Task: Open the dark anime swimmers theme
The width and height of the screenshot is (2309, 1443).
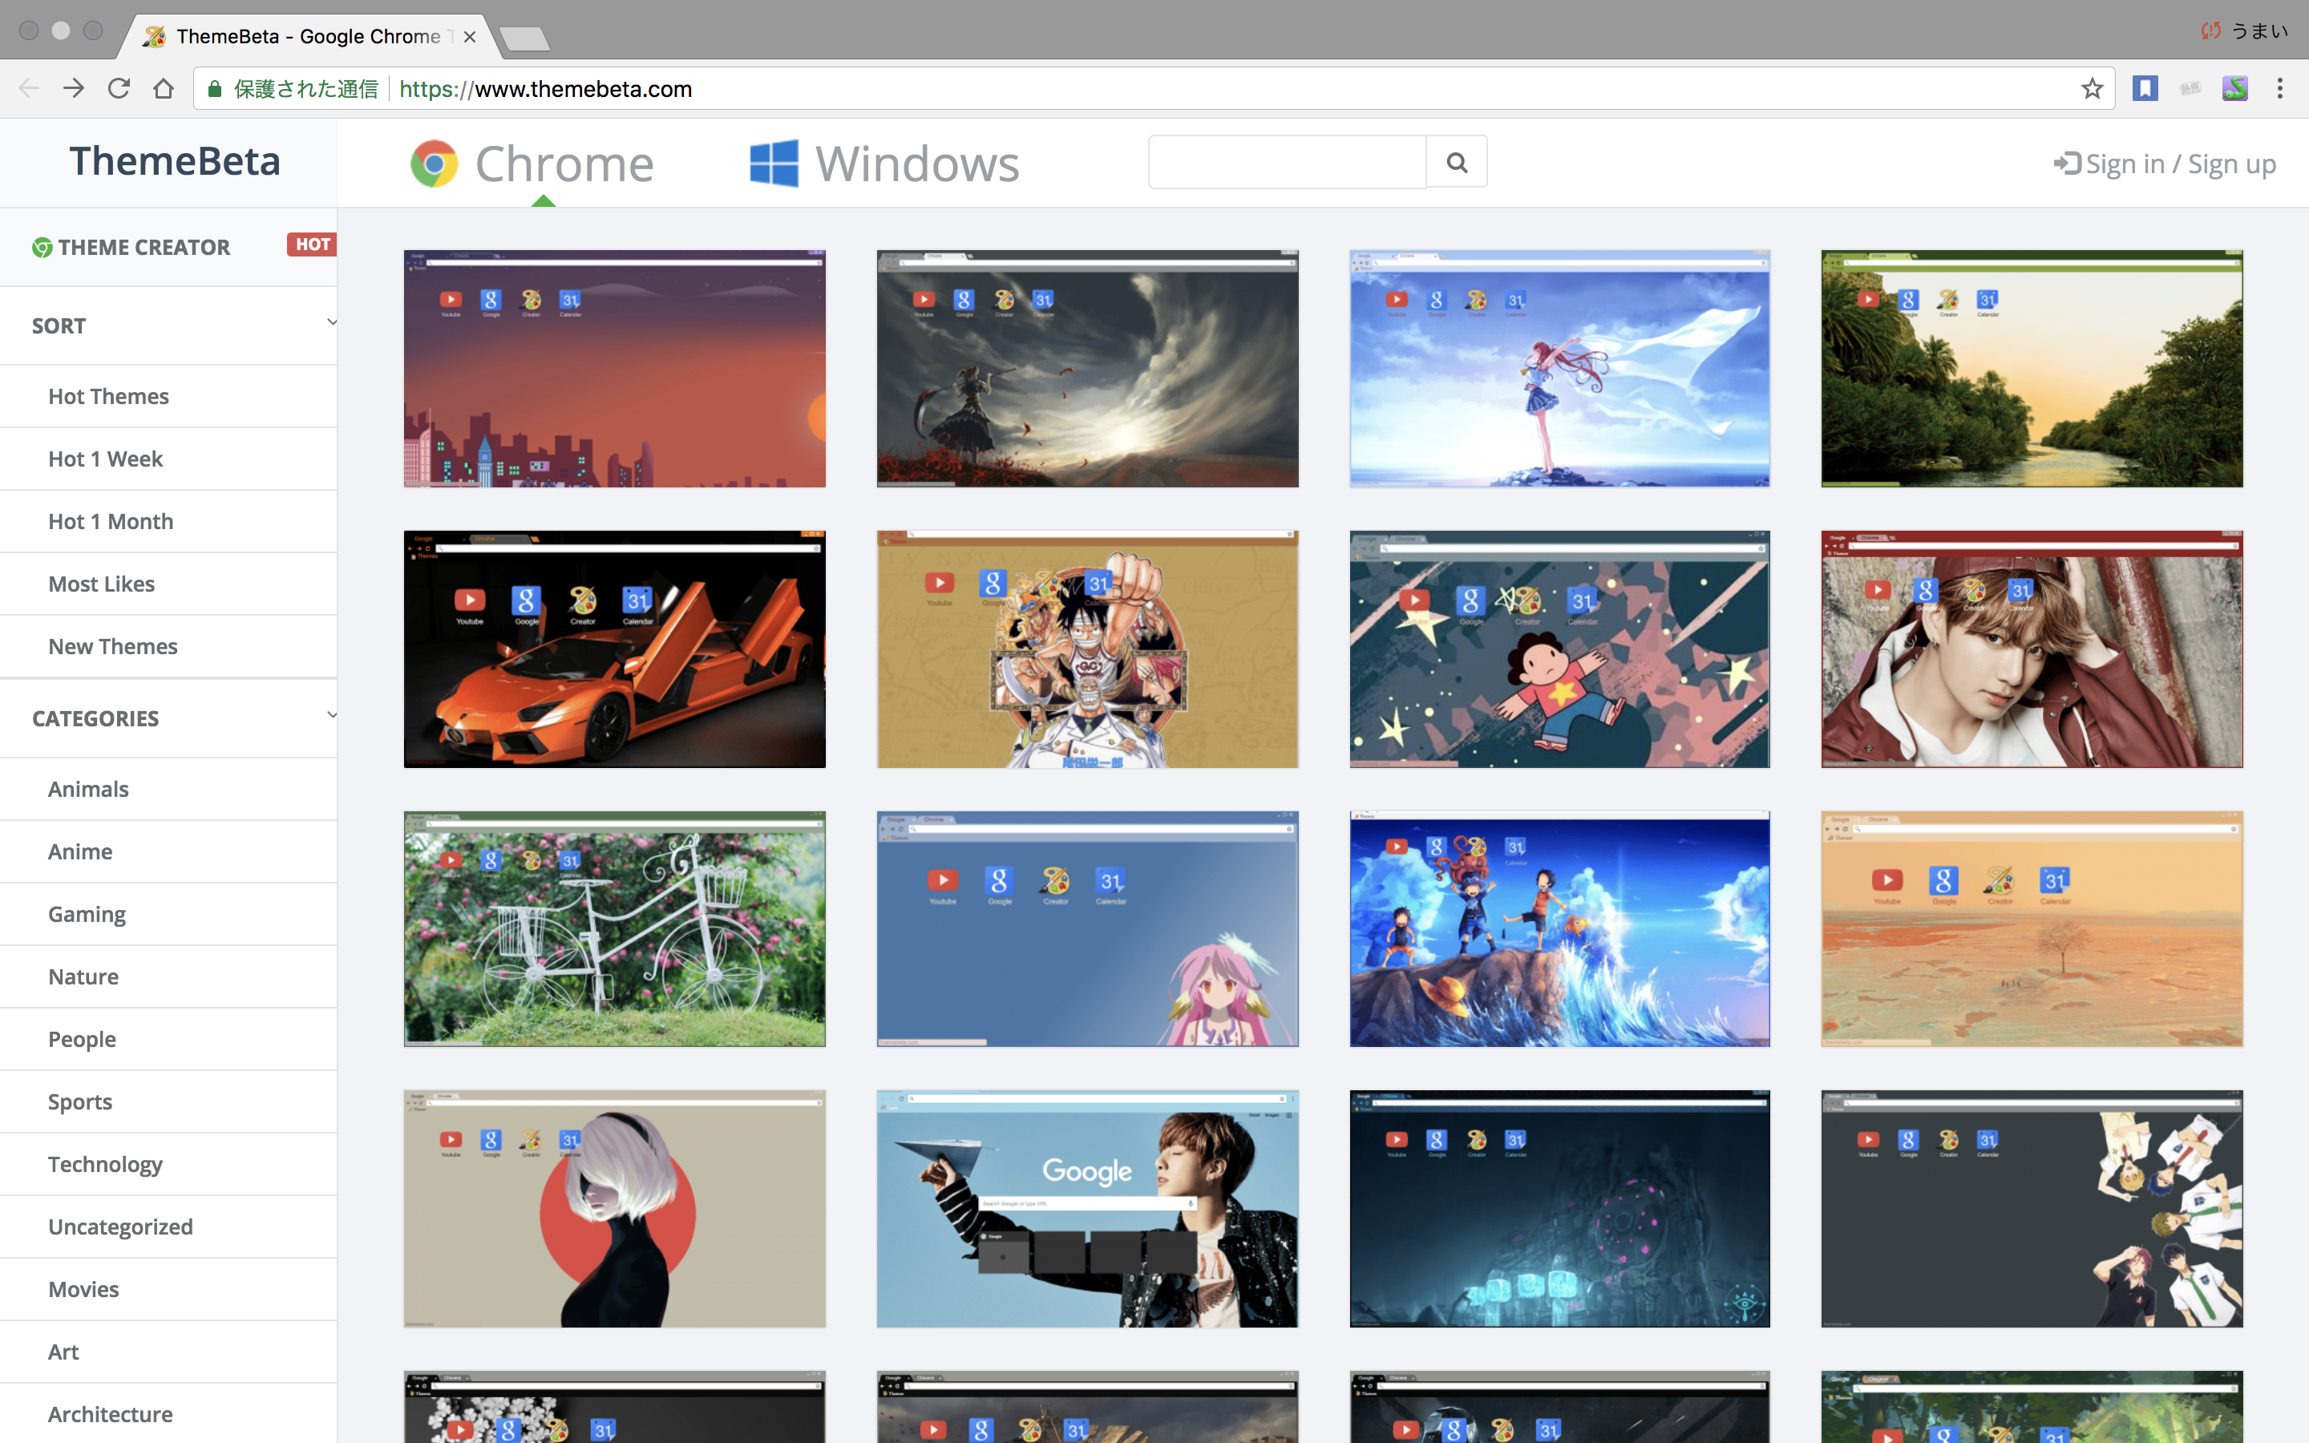Action: tap(2032, 1209)
